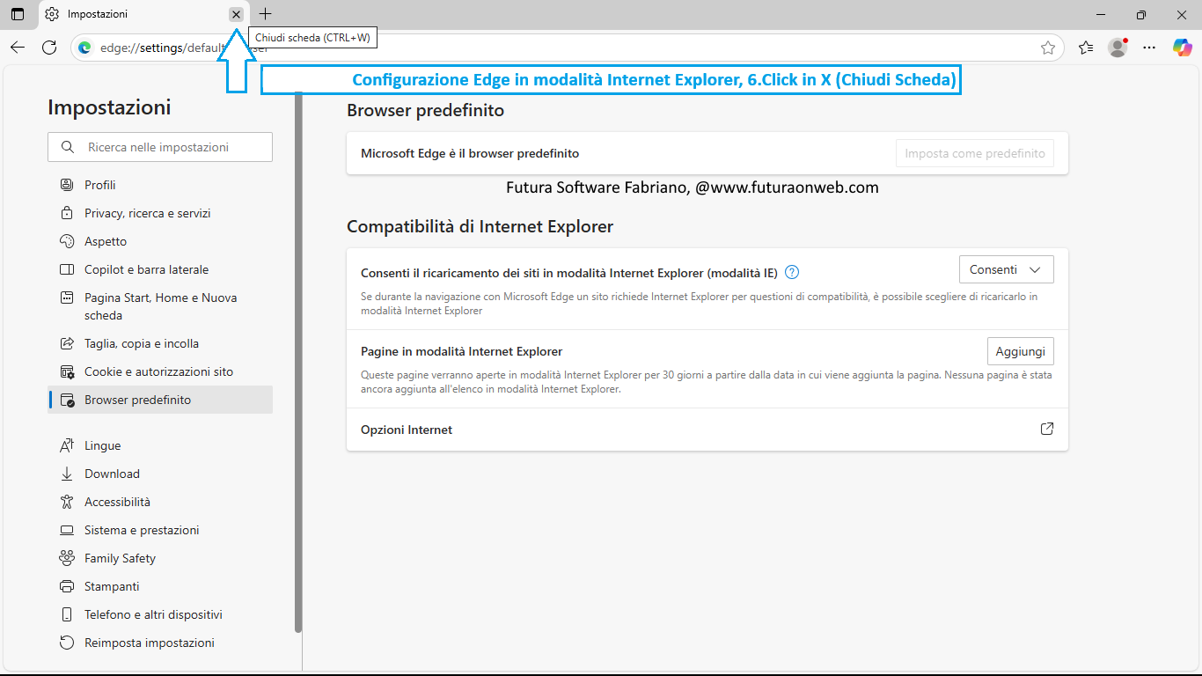Click the sidebar vertical scrollbar

(x=298, y=363)
